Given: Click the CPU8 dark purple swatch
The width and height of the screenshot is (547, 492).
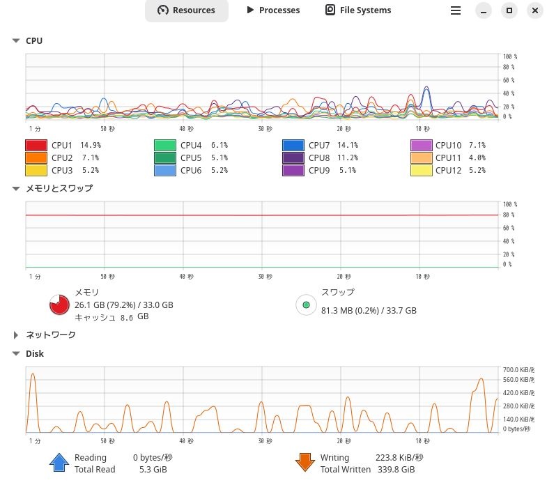Looking at the screenshot, I should [x=293, y=157].
